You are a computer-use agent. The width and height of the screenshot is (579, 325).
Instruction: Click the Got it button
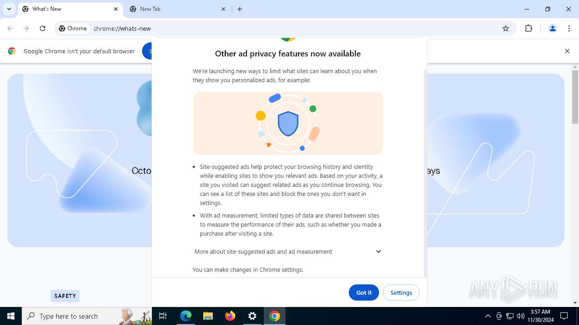(x=364, y=292)
